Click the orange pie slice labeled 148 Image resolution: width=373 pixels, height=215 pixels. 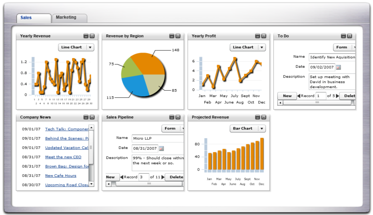pos(149,63)
